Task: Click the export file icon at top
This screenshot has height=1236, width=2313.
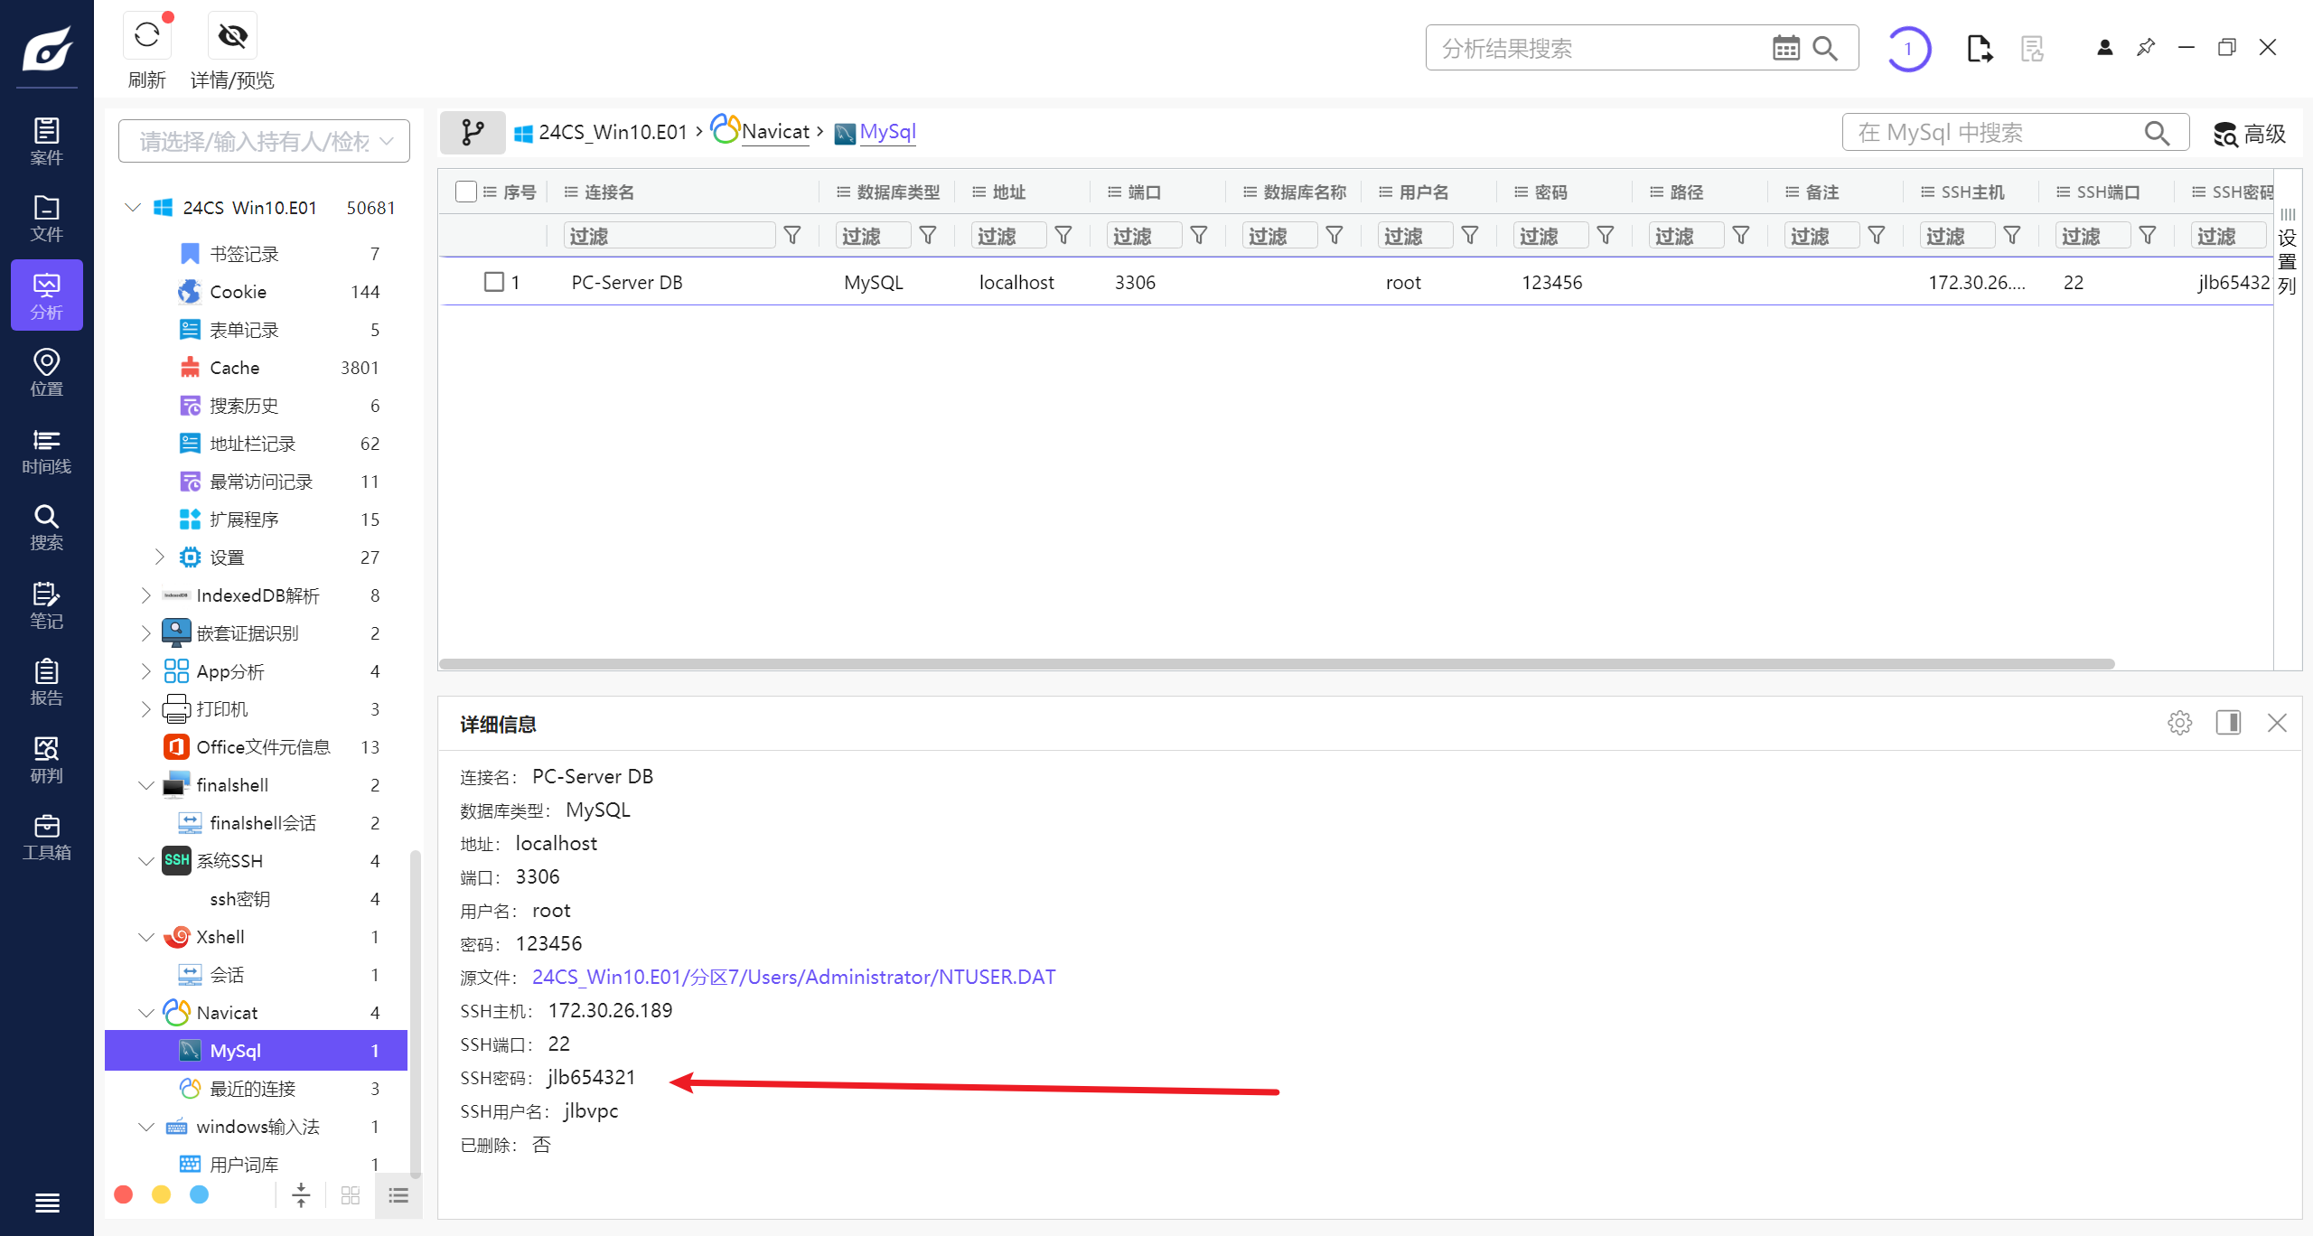Action: (x=1979, y=48)
